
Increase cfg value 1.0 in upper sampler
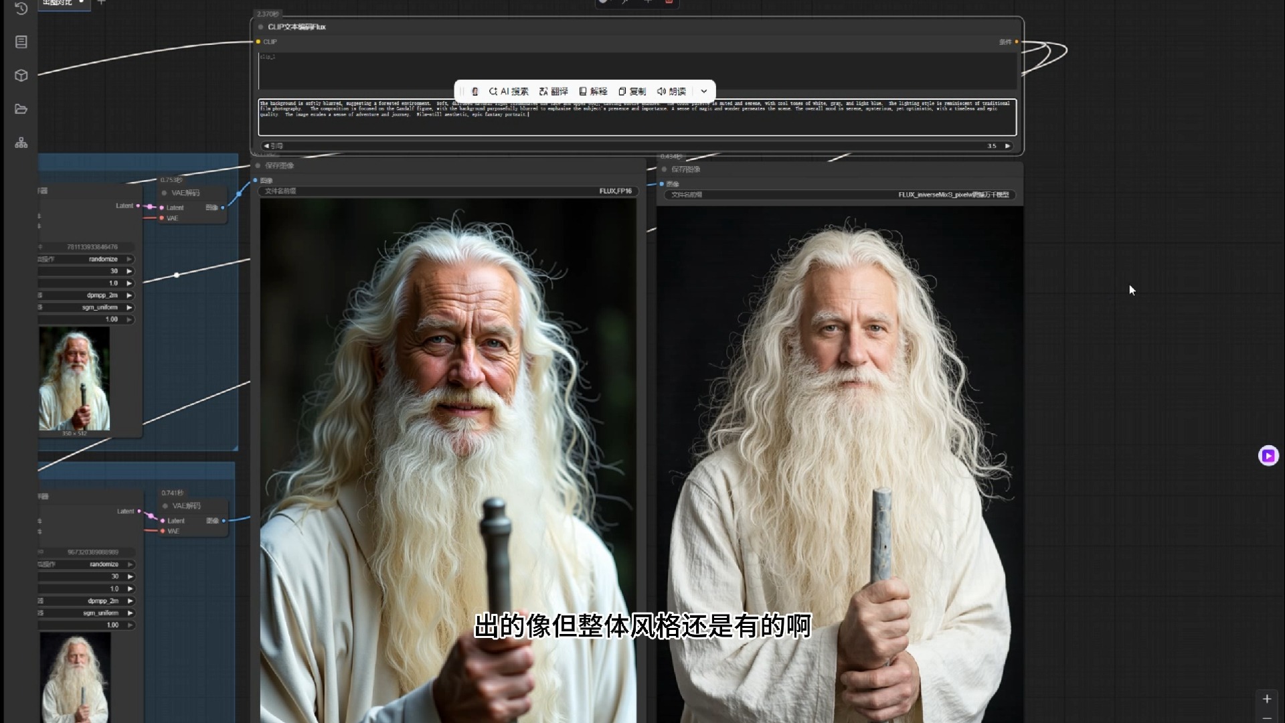pos(129,283)
